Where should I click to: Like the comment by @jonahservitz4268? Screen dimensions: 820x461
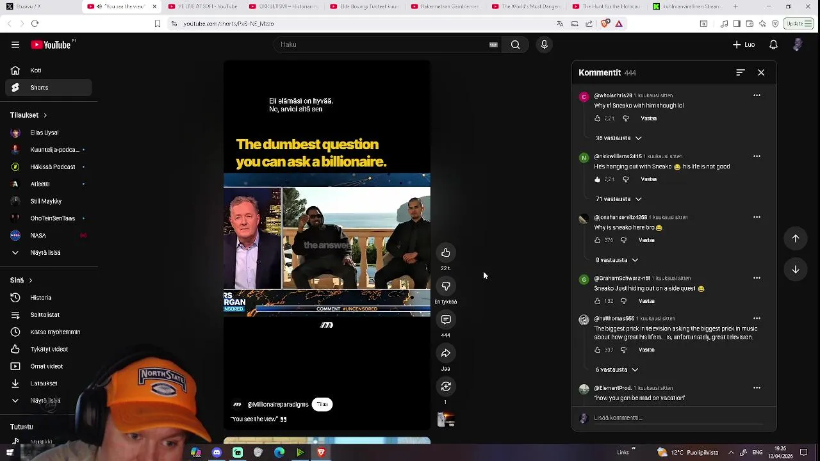(598, 240)
